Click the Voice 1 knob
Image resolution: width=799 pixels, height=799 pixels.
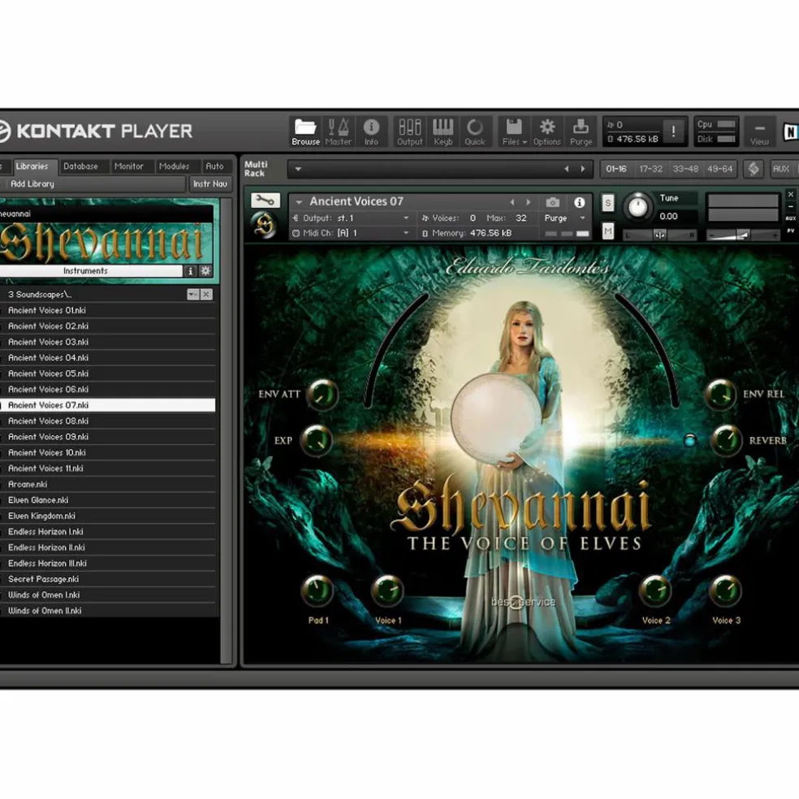[x=387, y=591]
